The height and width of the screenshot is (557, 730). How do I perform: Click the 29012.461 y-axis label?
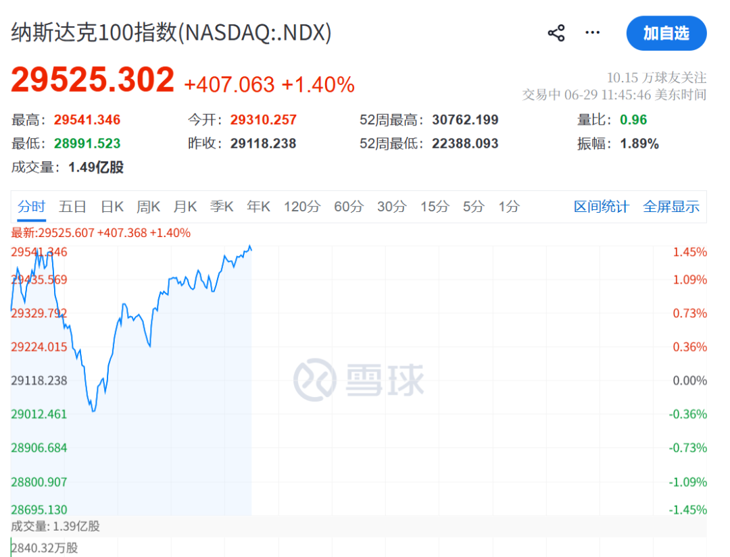[x=39, y=414]
